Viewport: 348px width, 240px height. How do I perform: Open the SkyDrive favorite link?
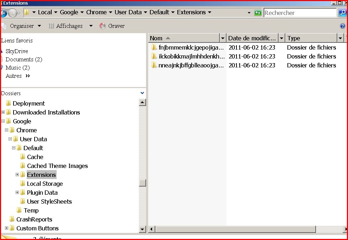click(x=16, y=51)
